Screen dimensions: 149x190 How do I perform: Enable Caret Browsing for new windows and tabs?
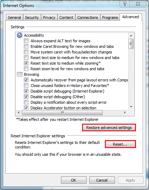click(x=26, y=46)
